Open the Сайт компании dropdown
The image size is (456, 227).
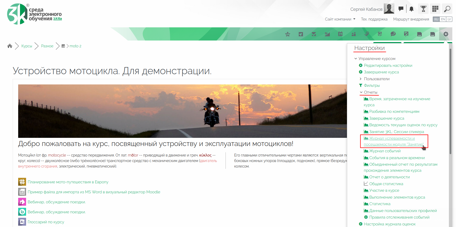[x=340, y=19]
